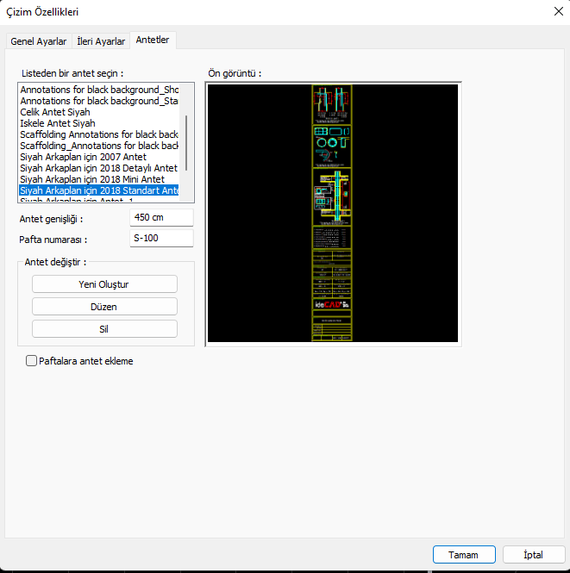Click the title block preview image
Screen dimensions: 570x573
coord(333,215)
